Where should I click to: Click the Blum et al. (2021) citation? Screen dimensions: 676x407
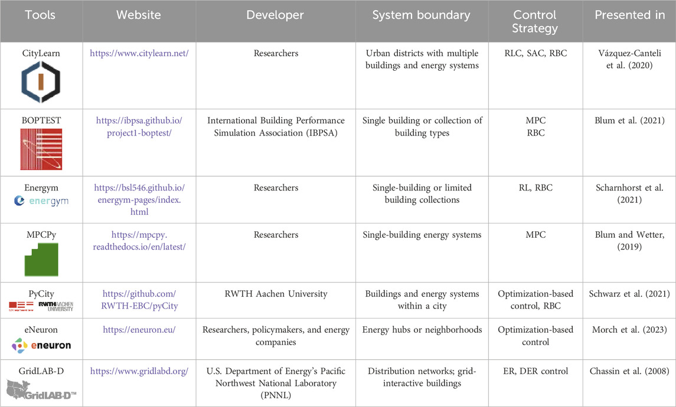point(629,120)
